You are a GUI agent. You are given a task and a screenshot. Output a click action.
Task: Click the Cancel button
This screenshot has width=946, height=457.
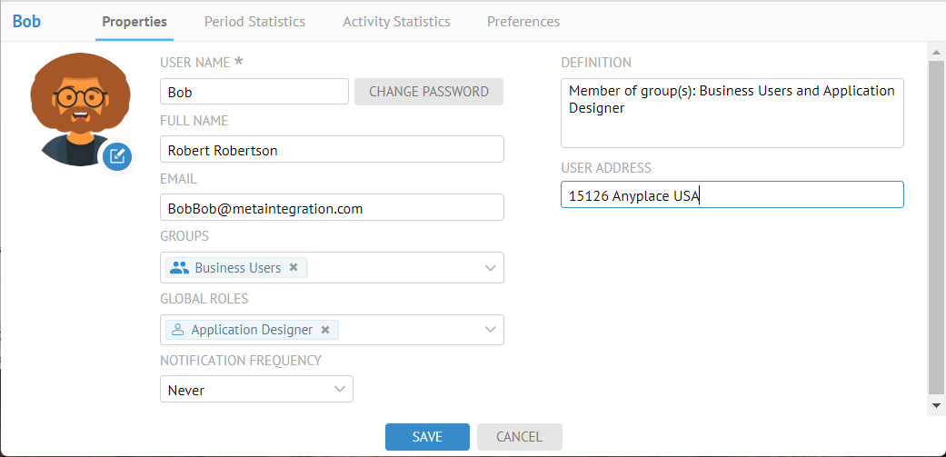coord(519,437)
